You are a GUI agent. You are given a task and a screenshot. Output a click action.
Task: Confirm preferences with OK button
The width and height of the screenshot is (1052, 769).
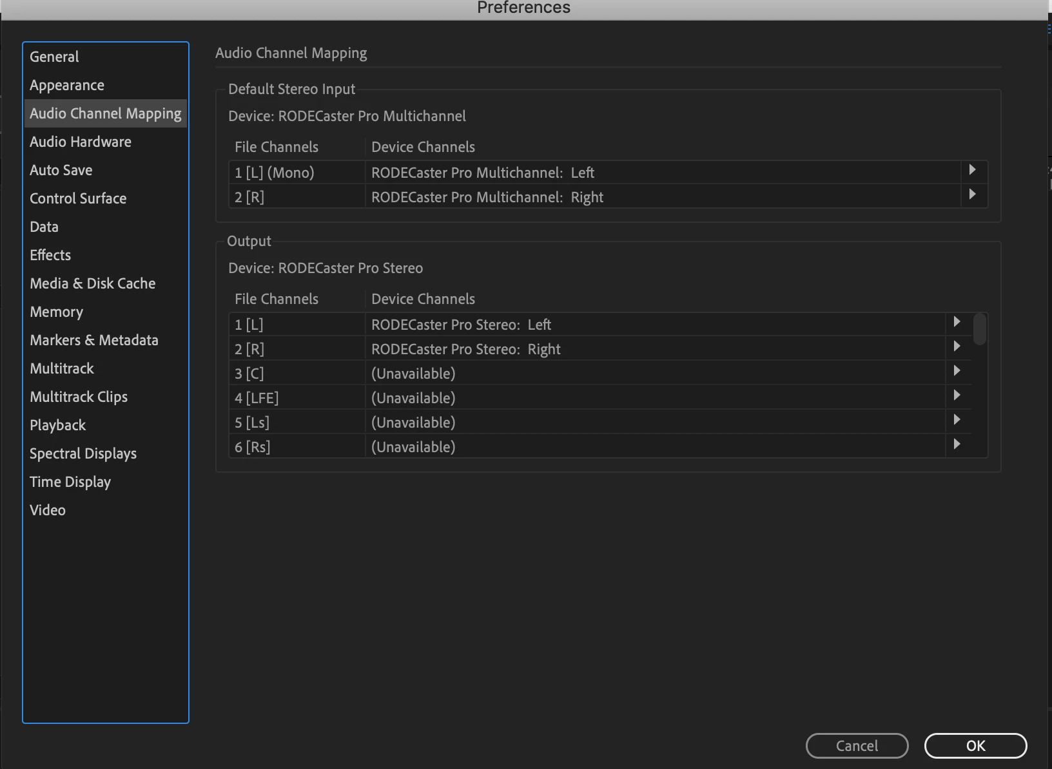click(975, 746)
